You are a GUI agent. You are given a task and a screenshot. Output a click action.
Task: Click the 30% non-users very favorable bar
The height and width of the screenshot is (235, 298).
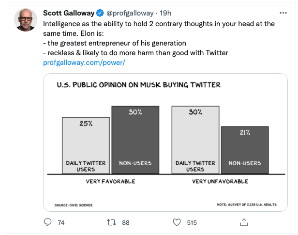tap(135, 141)
